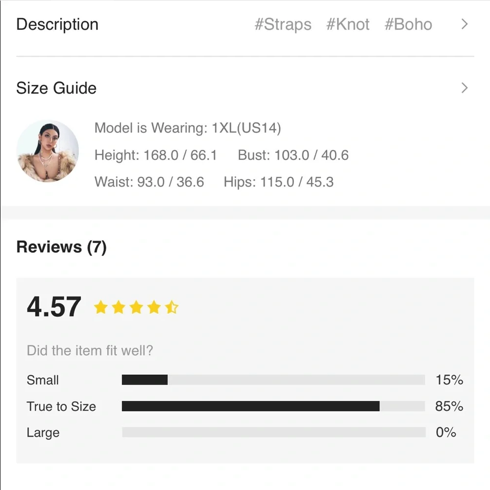The width and height of the screenshot is (490, 490).
Task: Switch to the Description section
Action: coord(57,24)
